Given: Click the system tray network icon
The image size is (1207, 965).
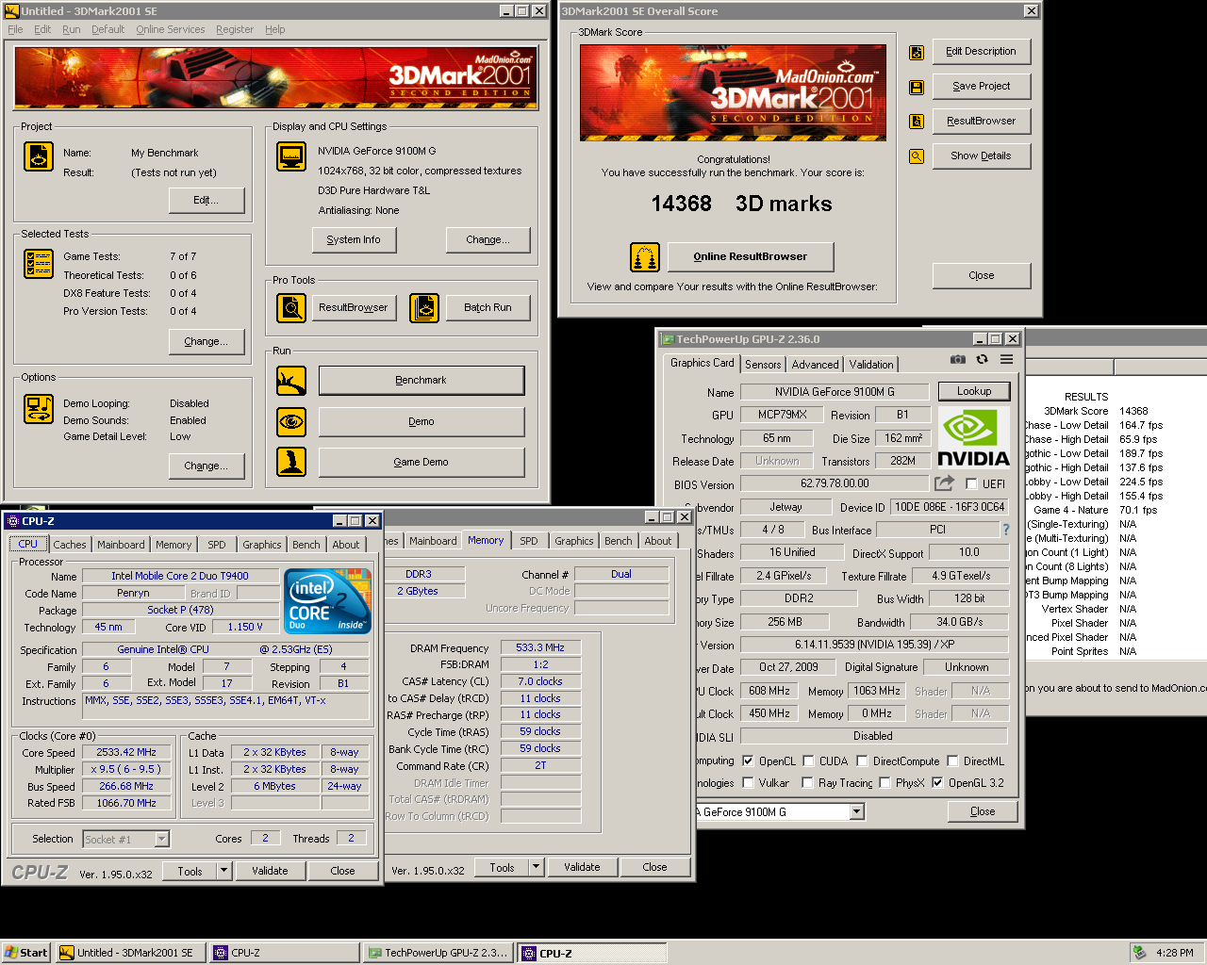Looking at the screenshot, I should click(1140, 953).
